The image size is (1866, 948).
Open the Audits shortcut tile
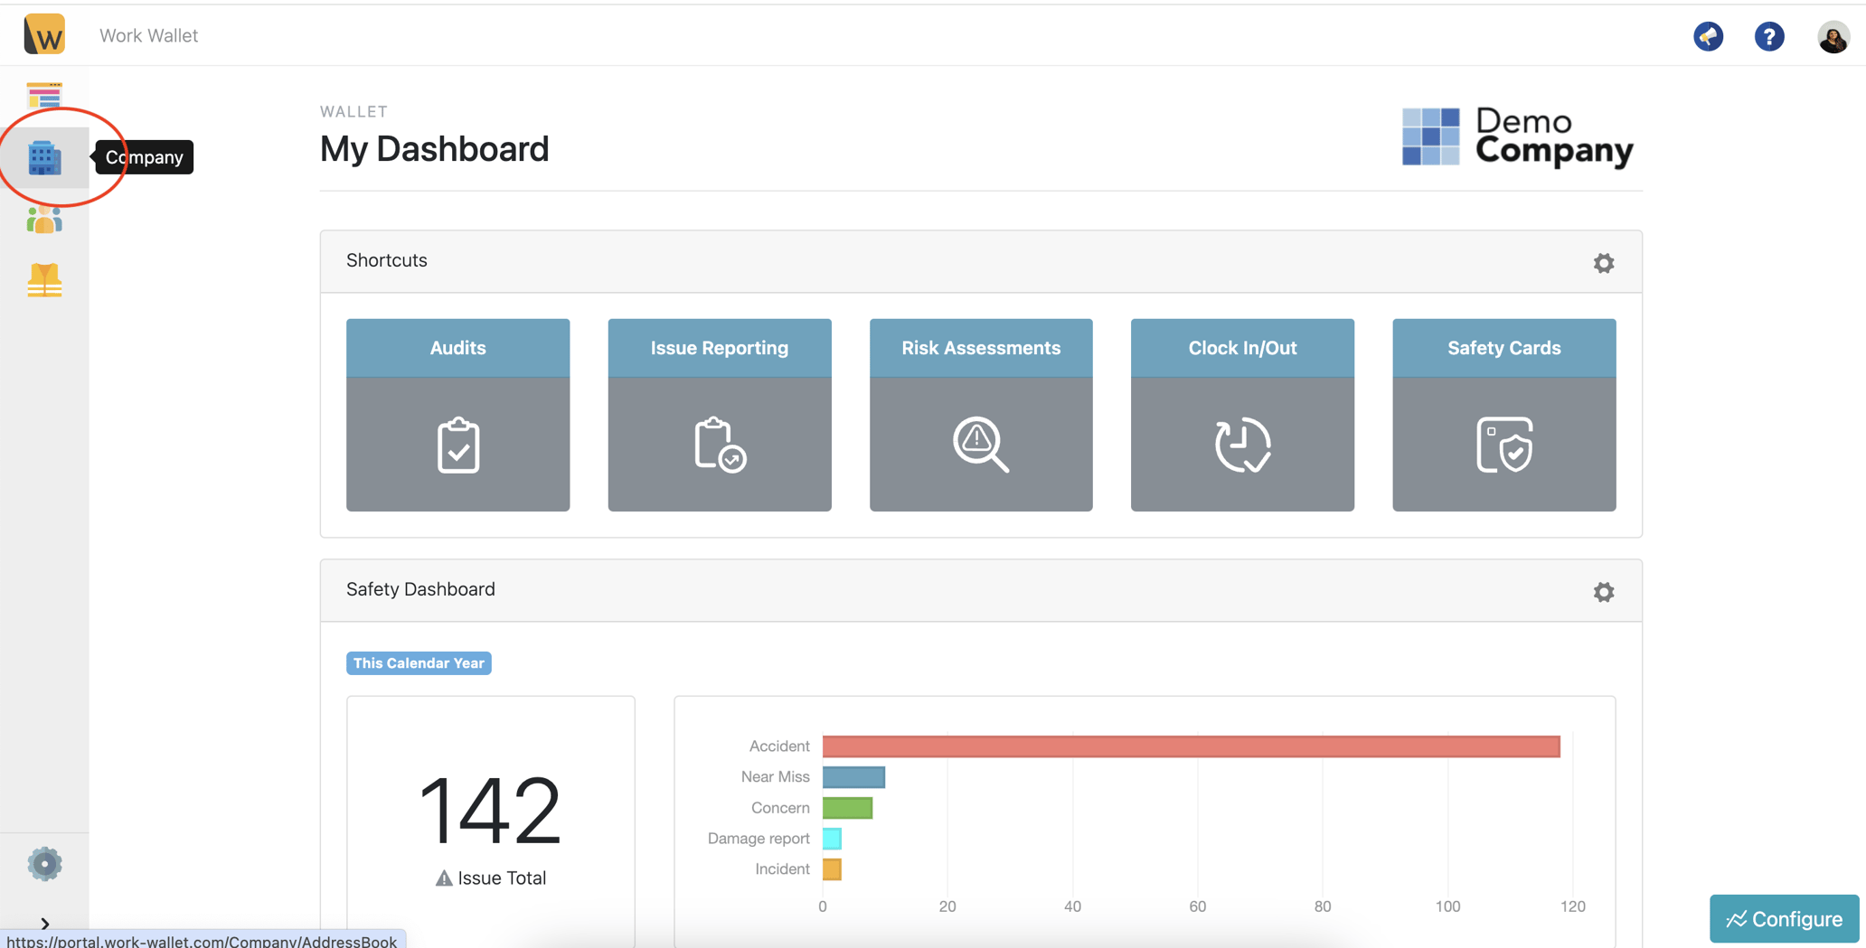click(458, 415)
